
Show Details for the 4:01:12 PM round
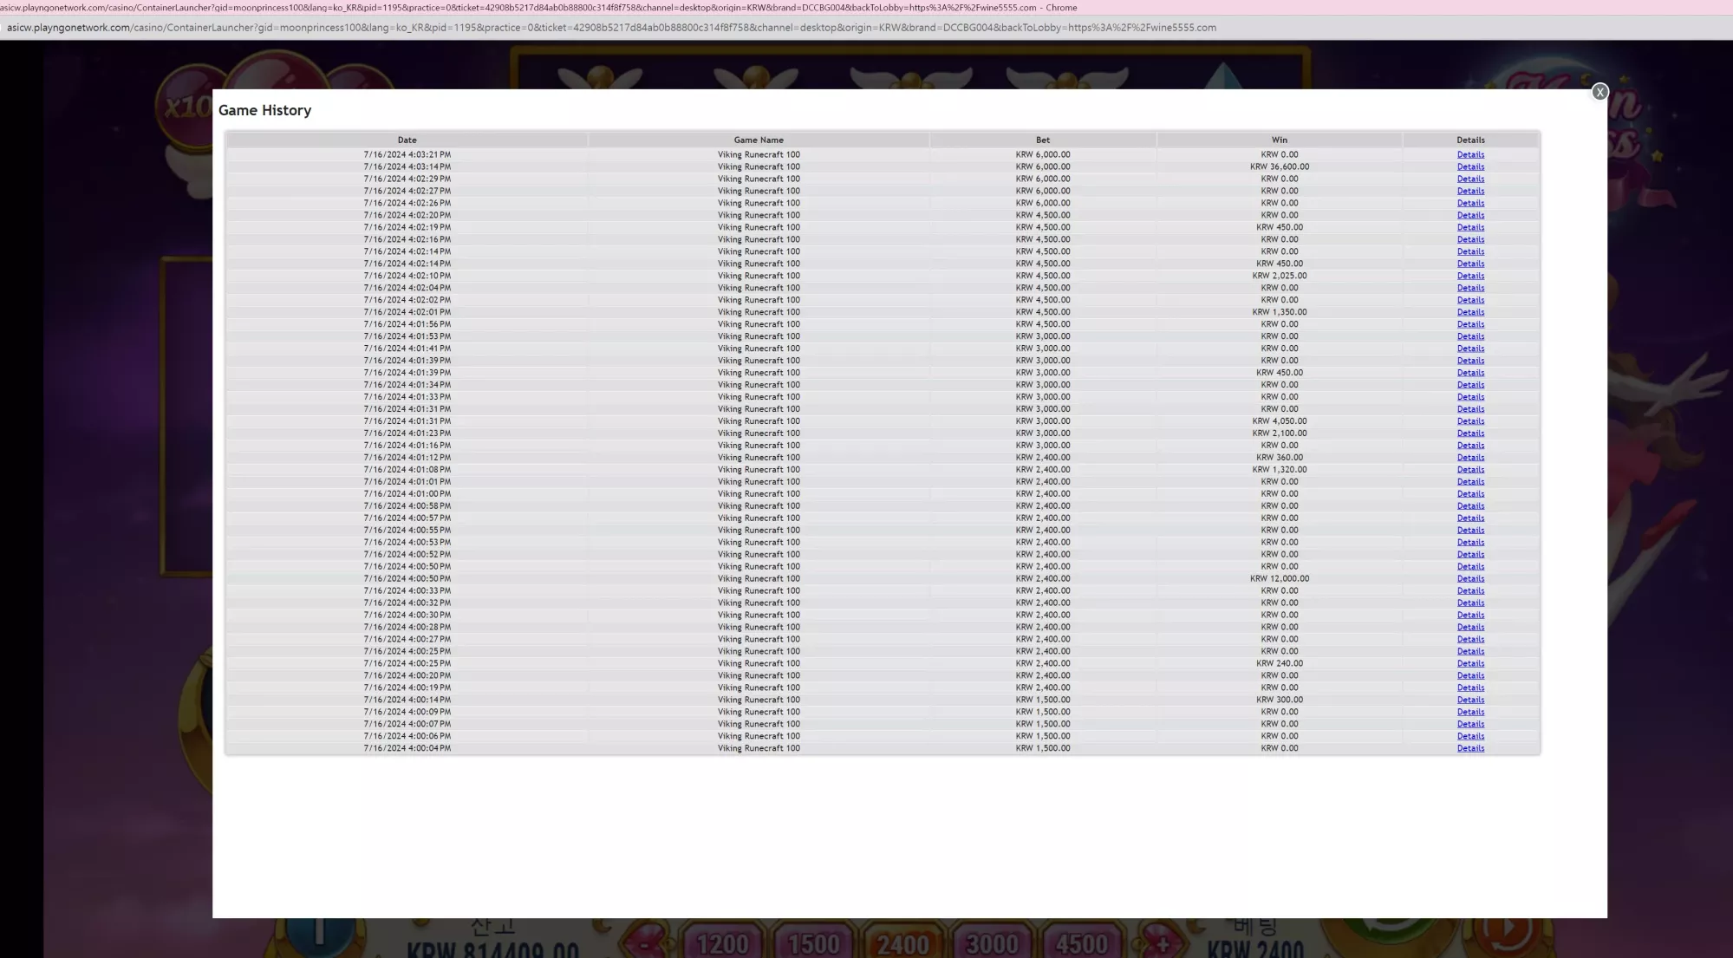pos(1470,458)
